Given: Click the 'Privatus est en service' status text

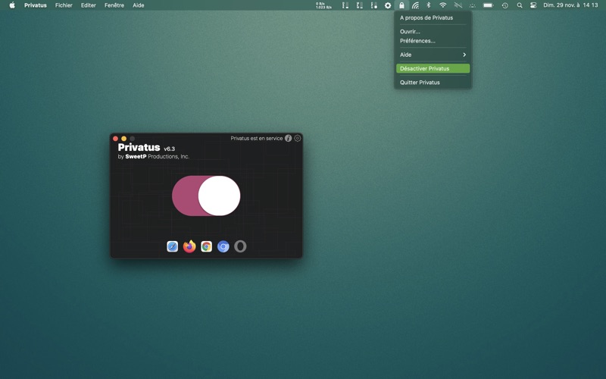Looking at the screenshot, I should pos(257,138).
